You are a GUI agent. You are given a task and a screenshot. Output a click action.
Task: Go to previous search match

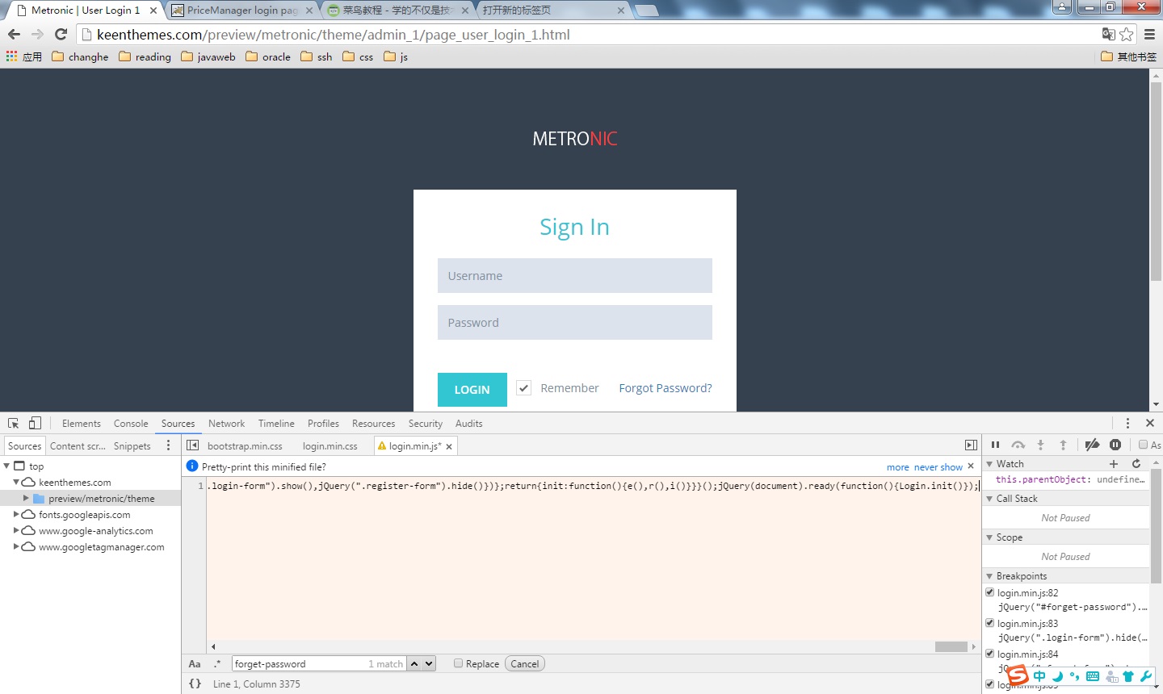[x=414, y=663]
